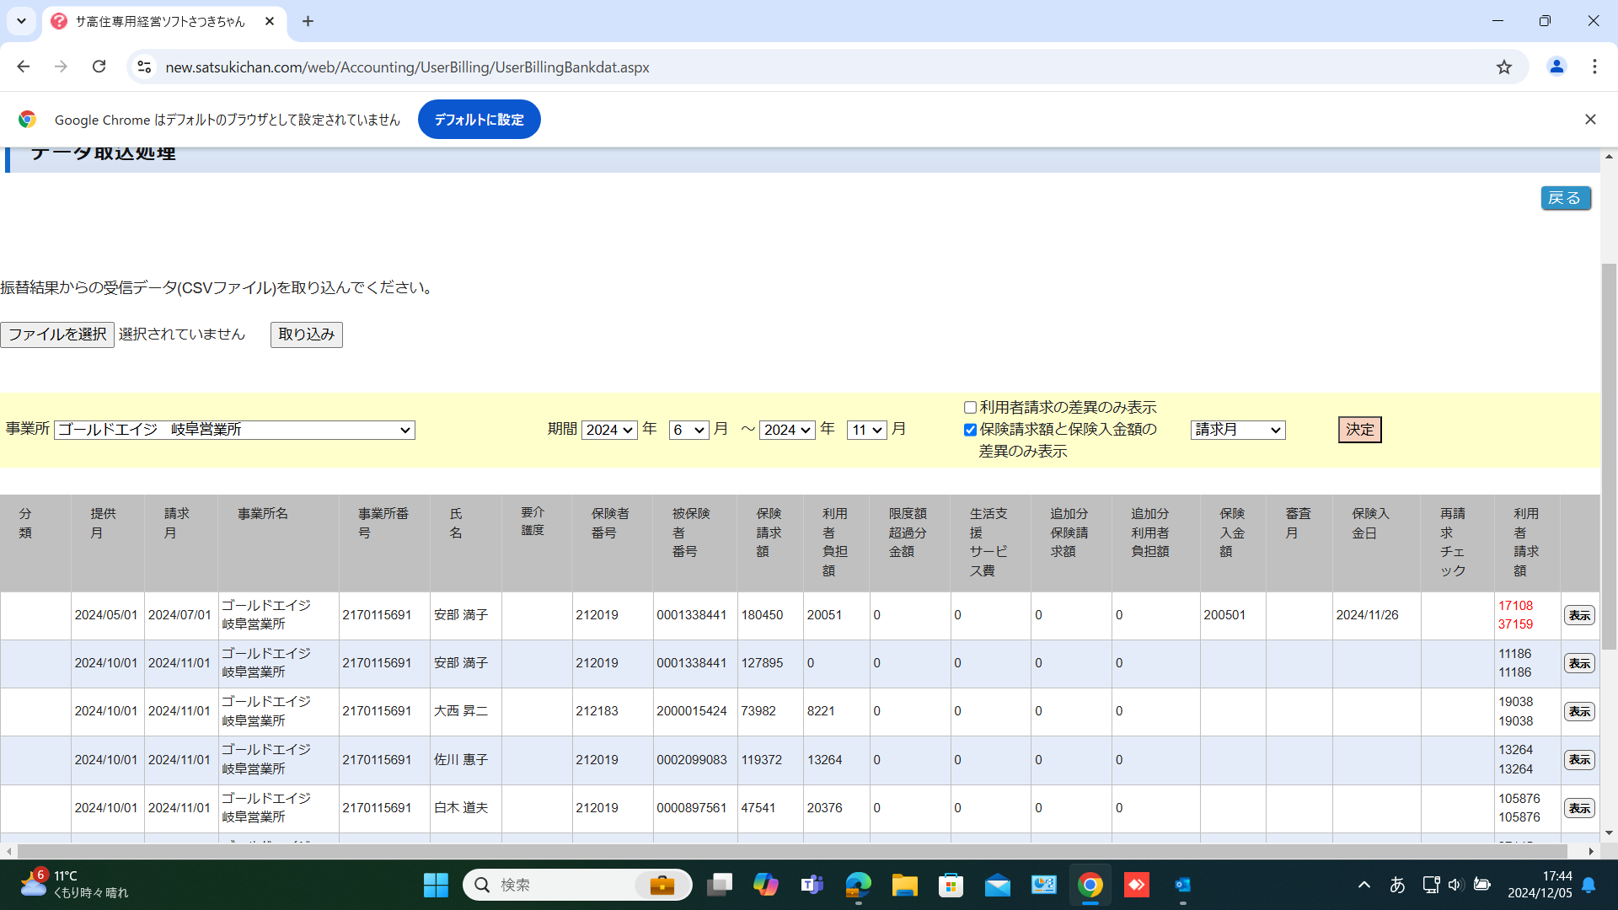Image resolution: width=1618 pixels, height=910 pixels.
Task: Open the Chrome profile icon
Action: click(x=1556, y=67)
